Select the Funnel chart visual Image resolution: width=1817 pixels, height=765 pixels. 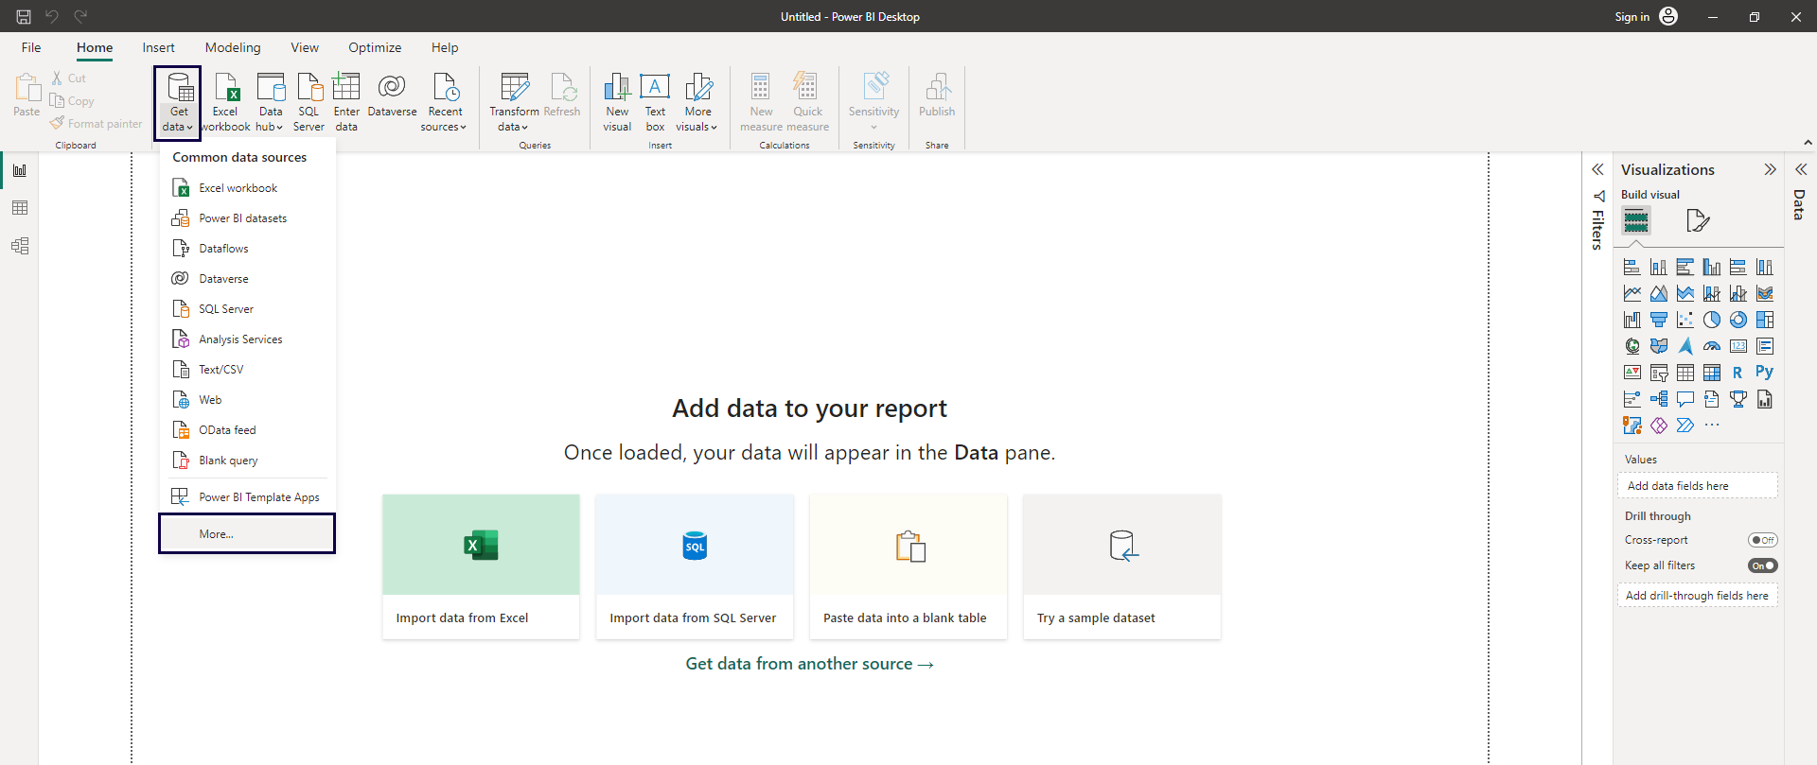click(x=1658, y=321)
